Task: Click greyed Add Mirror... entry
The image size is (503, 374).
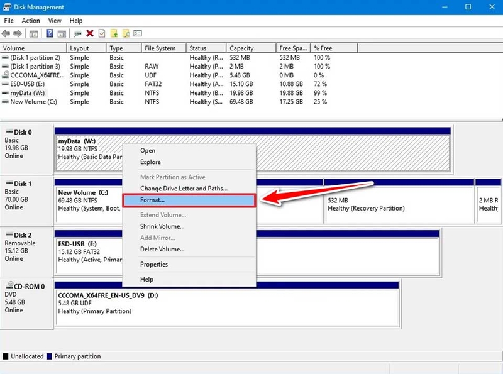Action: [189, 238]
